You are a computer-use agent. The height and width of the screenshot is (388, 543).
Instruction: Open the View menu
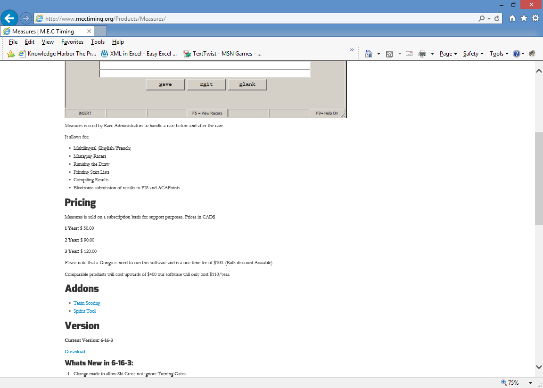pos(48,42)
